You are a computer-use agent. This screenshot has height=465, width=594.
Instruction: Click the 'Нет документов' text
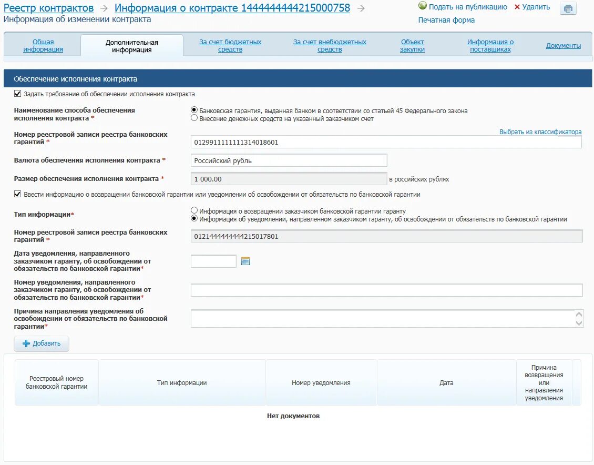(x=293, y=416)
